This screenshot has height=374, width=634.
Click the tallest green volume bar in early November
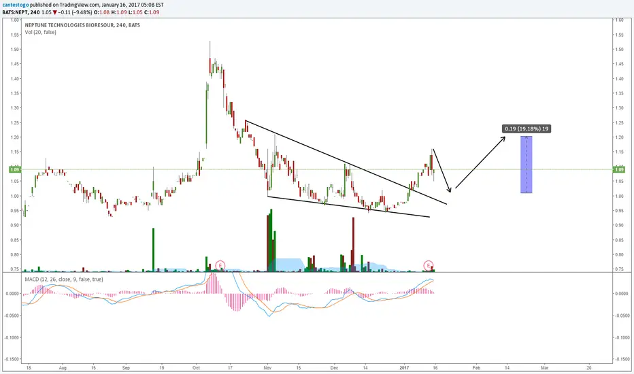pos(271,240)
